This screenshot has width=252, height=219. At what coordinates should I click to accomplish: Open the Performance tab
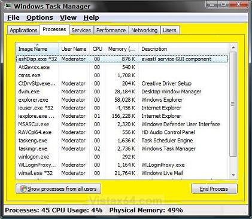[x=111, y=31]
